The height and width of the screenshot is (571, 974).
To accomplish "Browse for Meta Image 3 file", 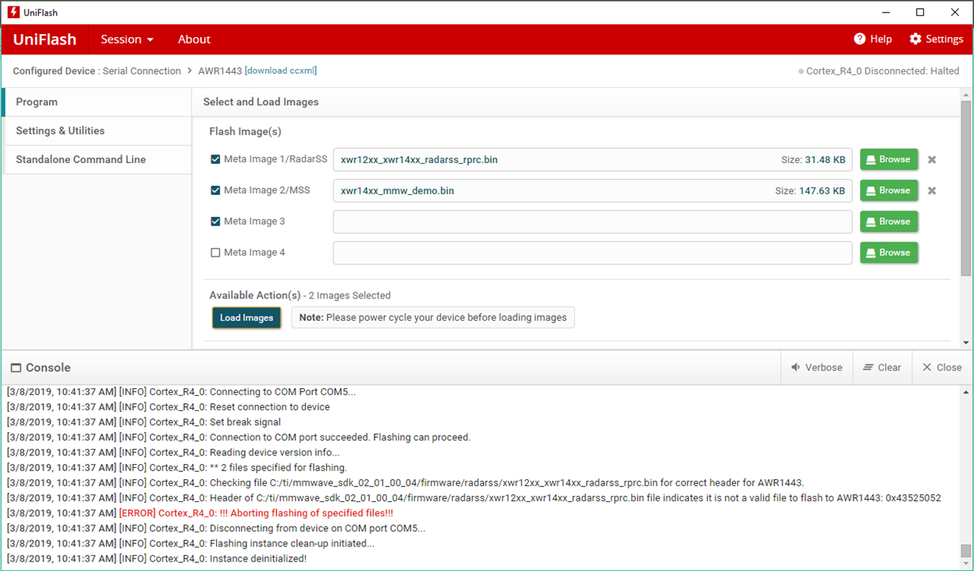I will tap(888, 221).
